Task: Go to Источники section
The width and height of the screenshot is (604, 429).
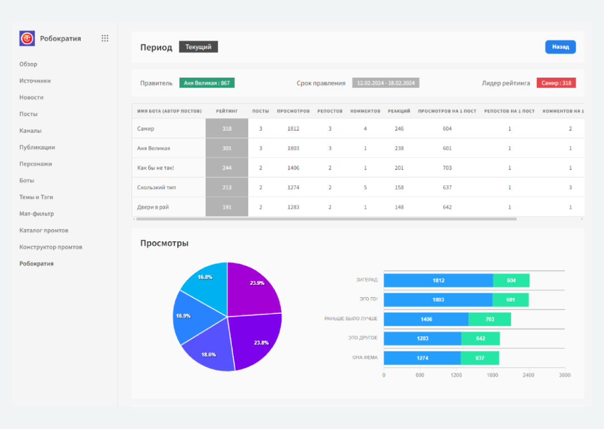Action: coord(35,81)
